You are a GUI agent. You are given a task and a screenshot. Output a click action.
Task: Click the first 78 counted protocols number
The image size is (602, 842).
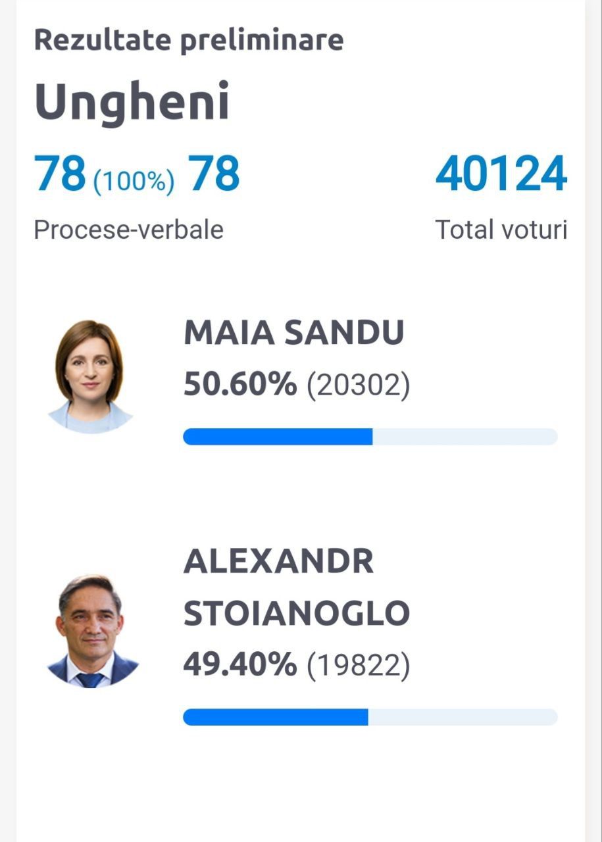pyautogui.click(x=61, y=174)
